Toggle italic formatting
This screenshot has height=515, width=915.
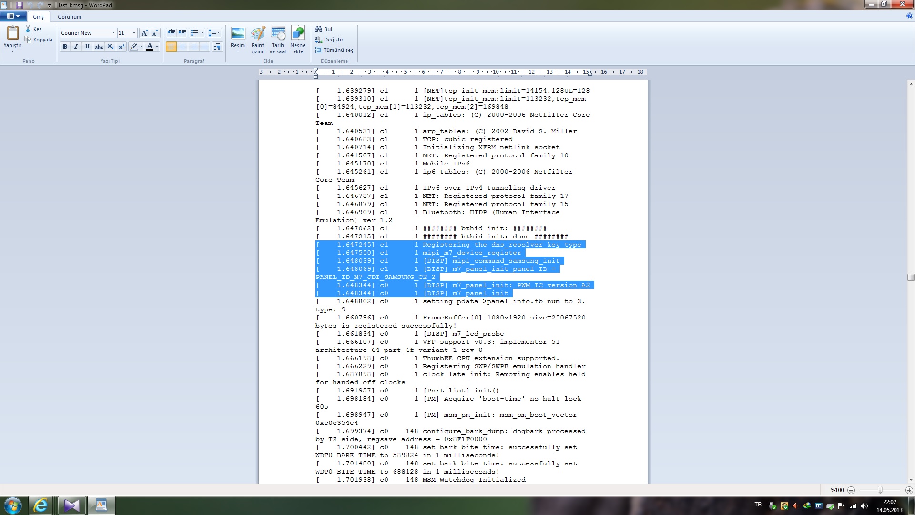76,47
